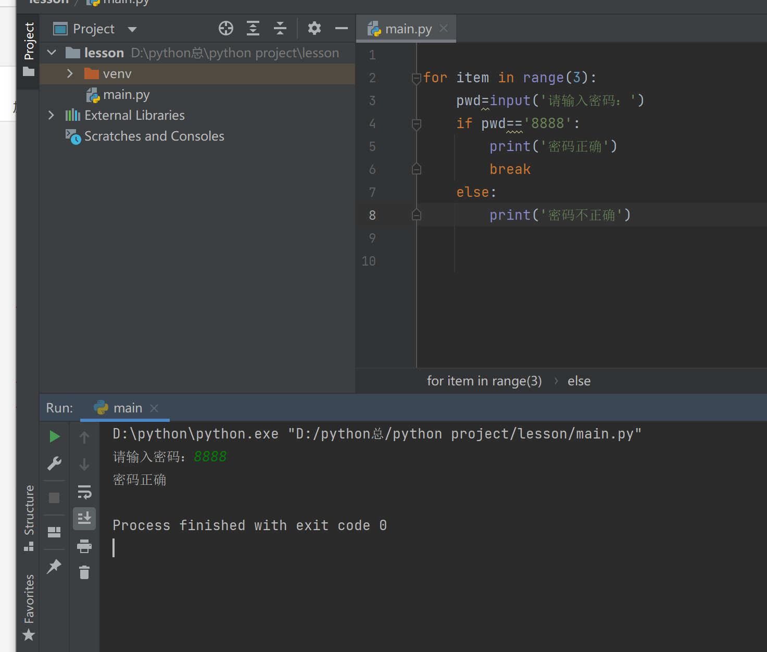Open run configuration wrench icon
This screenshot has width=767, height=652.
pyautogui.click(x=54, y=463)
